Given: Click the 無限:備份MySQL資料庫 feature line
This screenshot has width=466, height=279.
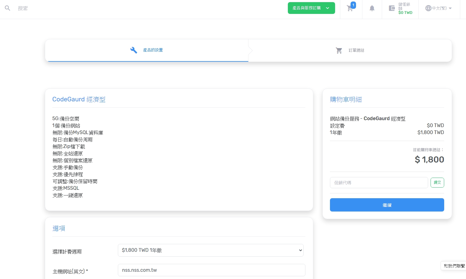Looking at the screenshot, I should pos(78,133).
